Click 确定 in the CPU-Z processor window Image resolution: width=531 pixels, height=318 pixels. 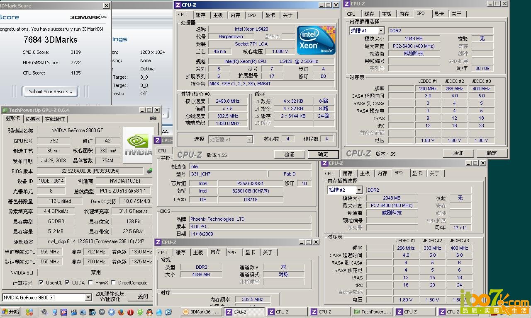tap(323, 154)
